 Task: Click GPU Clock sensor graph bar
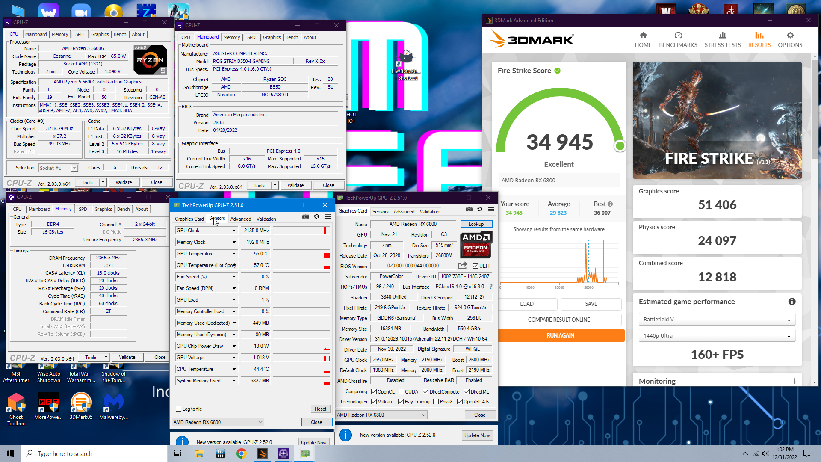click(x=301, y=231)
